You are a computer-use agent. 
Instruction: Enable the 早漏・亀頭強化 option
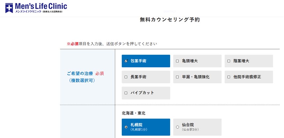177,77
